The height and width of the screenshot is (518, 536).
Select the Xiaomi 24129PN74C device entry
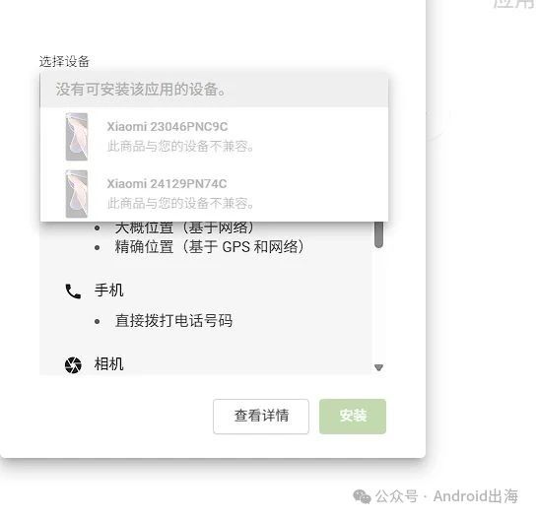(214, 193)
